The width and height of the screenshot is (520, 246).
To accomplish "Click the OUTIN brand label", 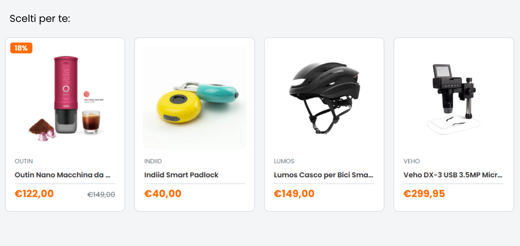I will coord(24,161).
